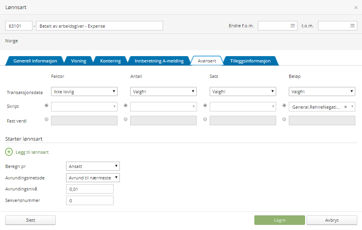Expand Avrundingsmetode dropdown
Image resolution: width=362 pixels, height=230 pixels.
pos(93,178)
